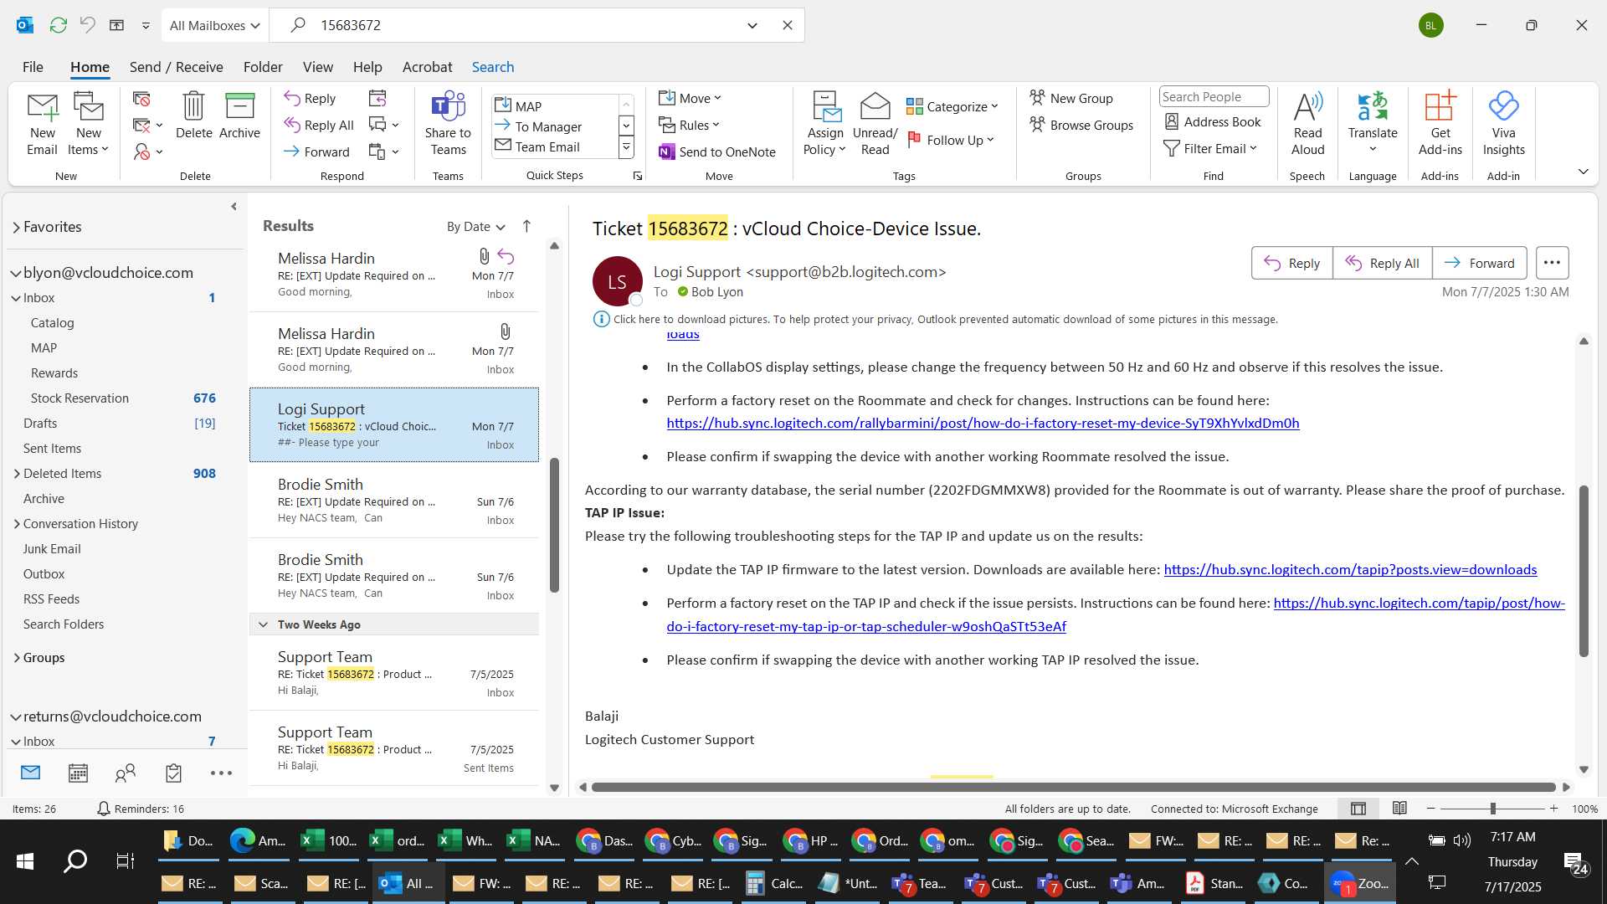Viewport: 1607px width, 904px height.
Task: Open the All Mailboxes scope dropdown
Action: coord(215,25)
